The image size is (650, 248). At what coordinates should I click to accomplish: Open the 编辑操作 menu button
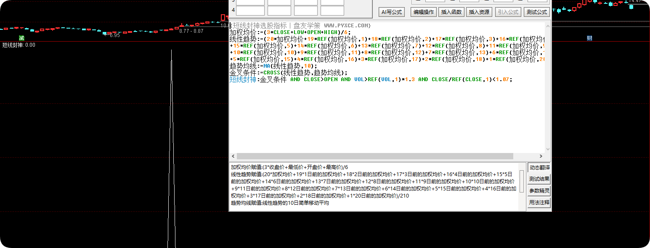pos(423,12)
